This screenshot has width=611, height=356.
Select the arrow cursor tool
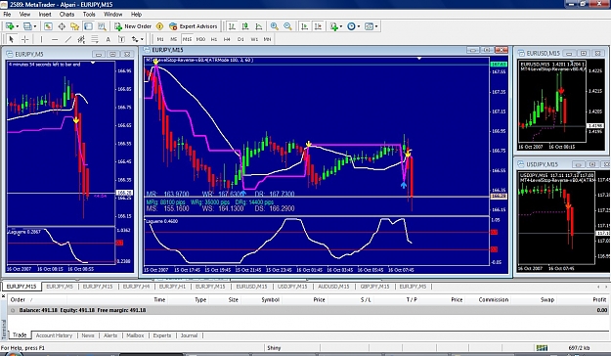click(11, 39)
